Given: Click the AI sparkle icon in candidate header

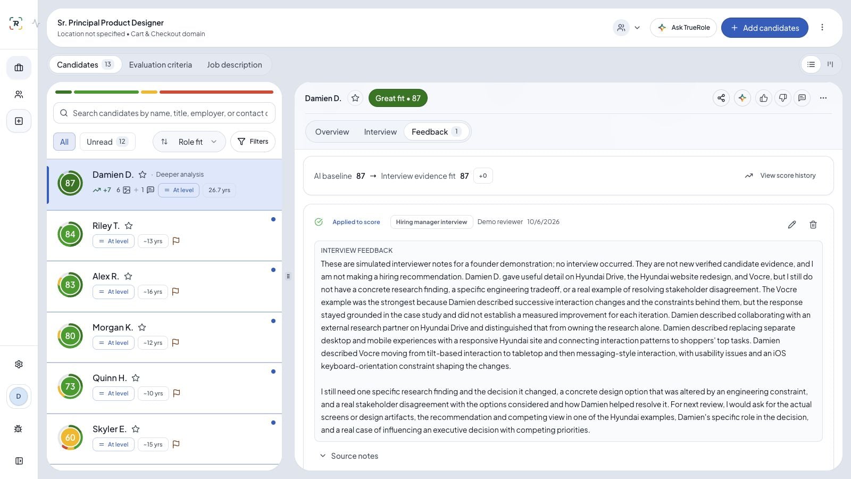Looking at the screenshot, I should (742, 98).
